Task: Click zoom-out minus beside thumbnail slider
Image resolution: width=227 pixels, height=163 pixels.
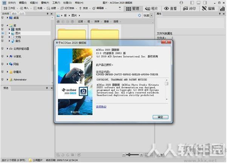Action: tap(124, 155)
